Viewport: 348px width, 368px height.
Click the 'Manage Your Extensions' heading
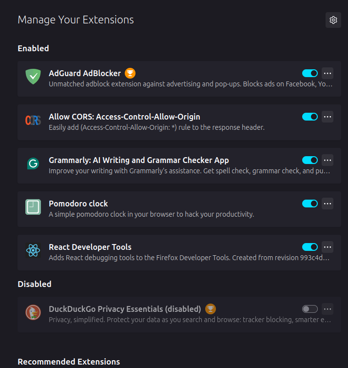(x=76, y=20)
